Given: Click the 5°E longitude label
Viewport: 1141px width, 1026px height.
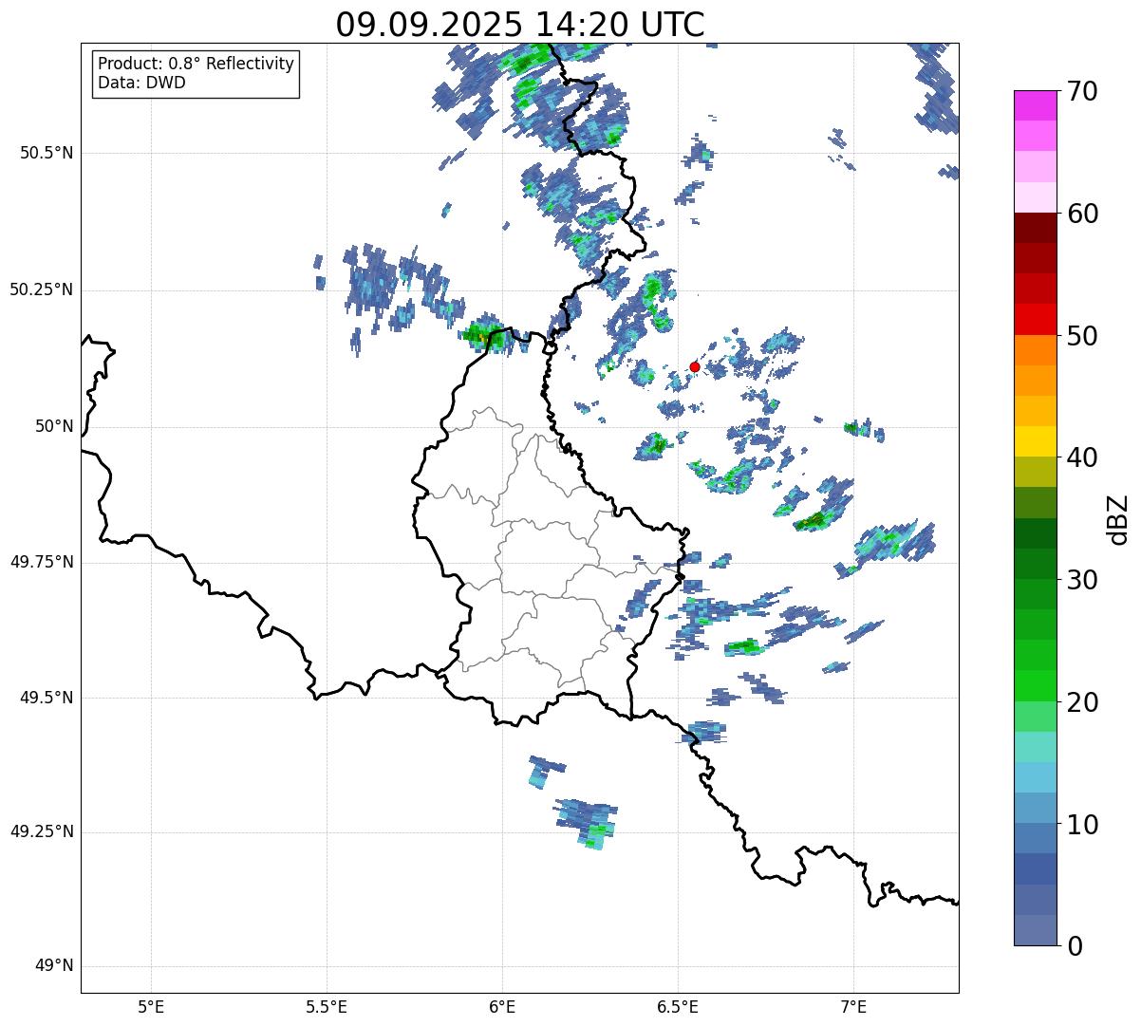Looking at the screenshot, I should coord(151,1006).
